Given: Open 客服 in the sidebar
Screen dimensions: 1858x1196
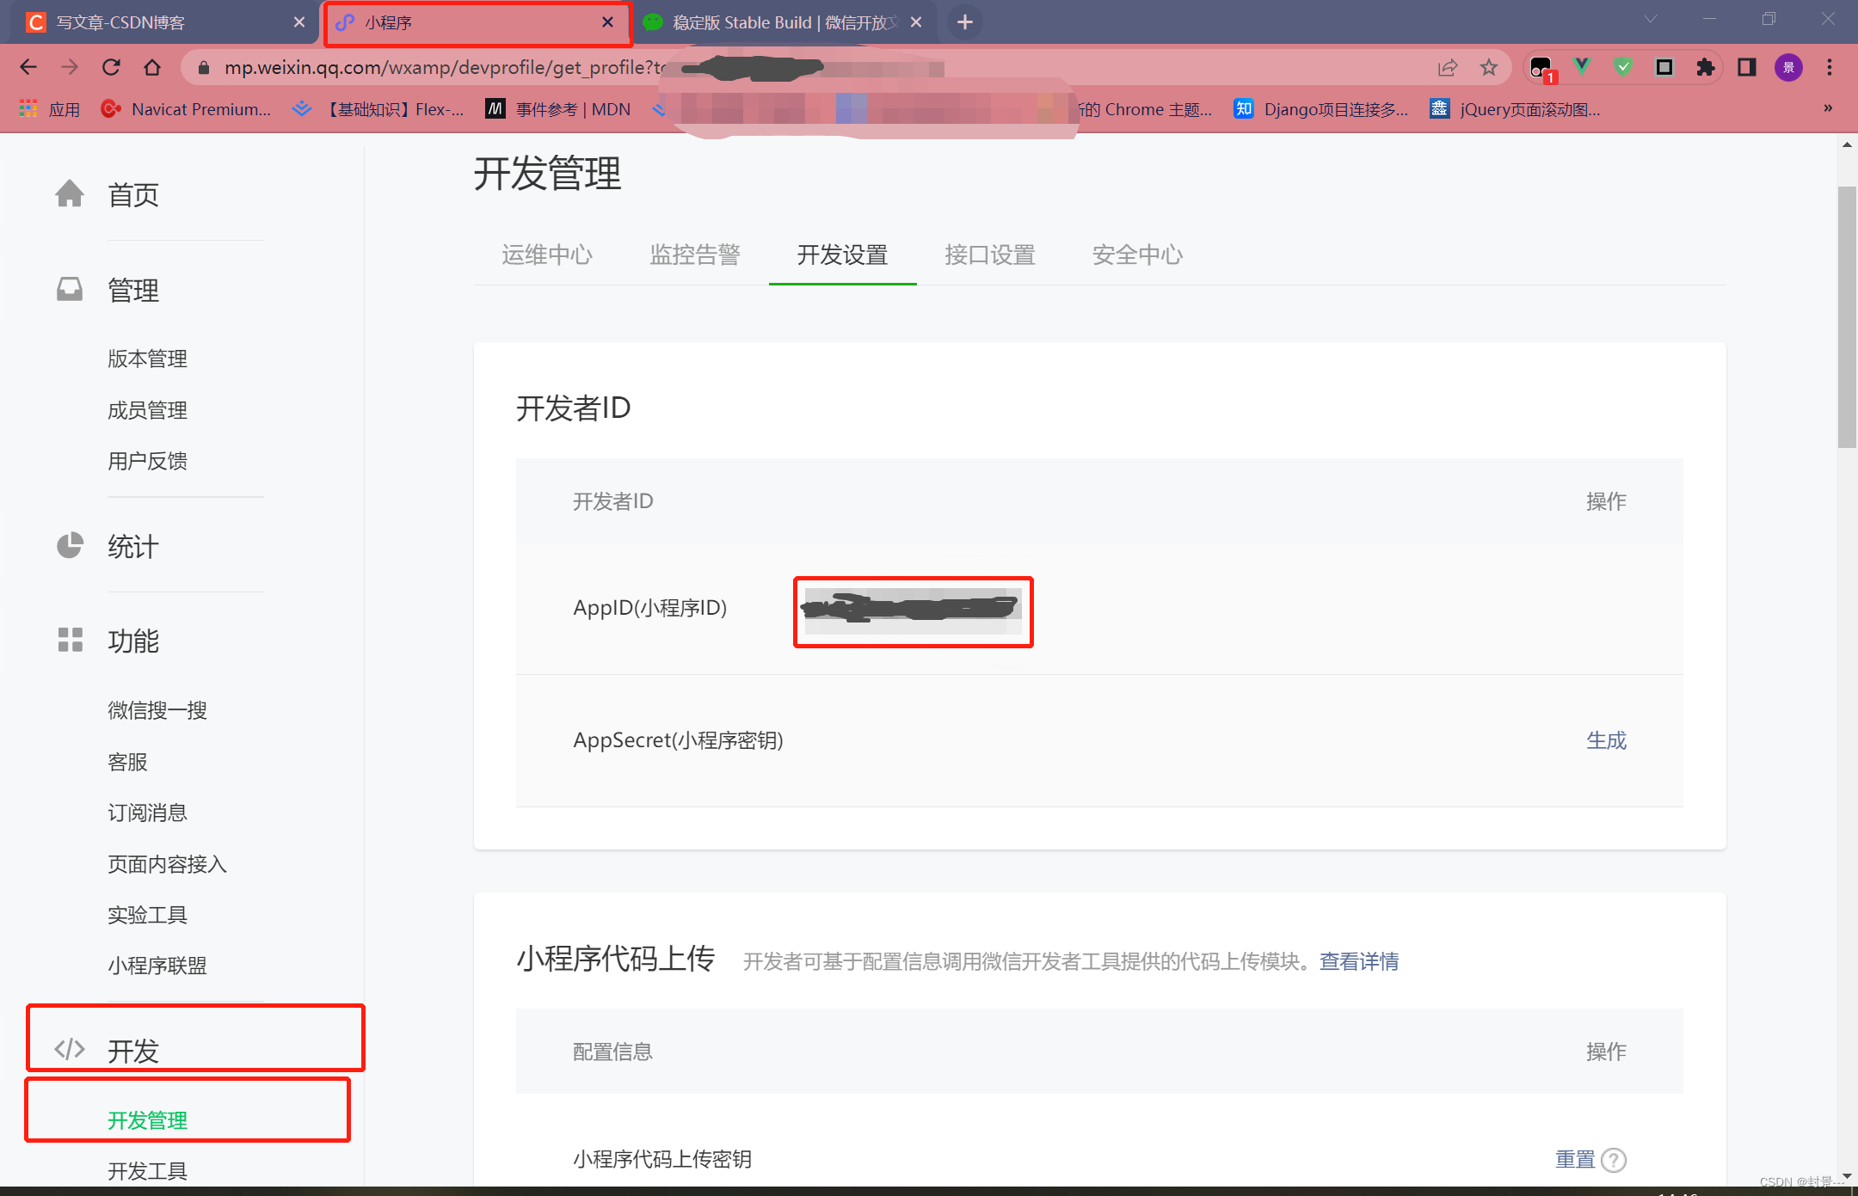Looking at the screenshot, I should (x=127, y=762).
